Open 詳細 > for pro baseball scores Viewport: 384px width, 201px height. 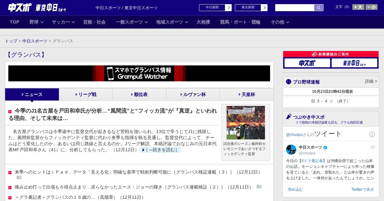coord(371,81)
